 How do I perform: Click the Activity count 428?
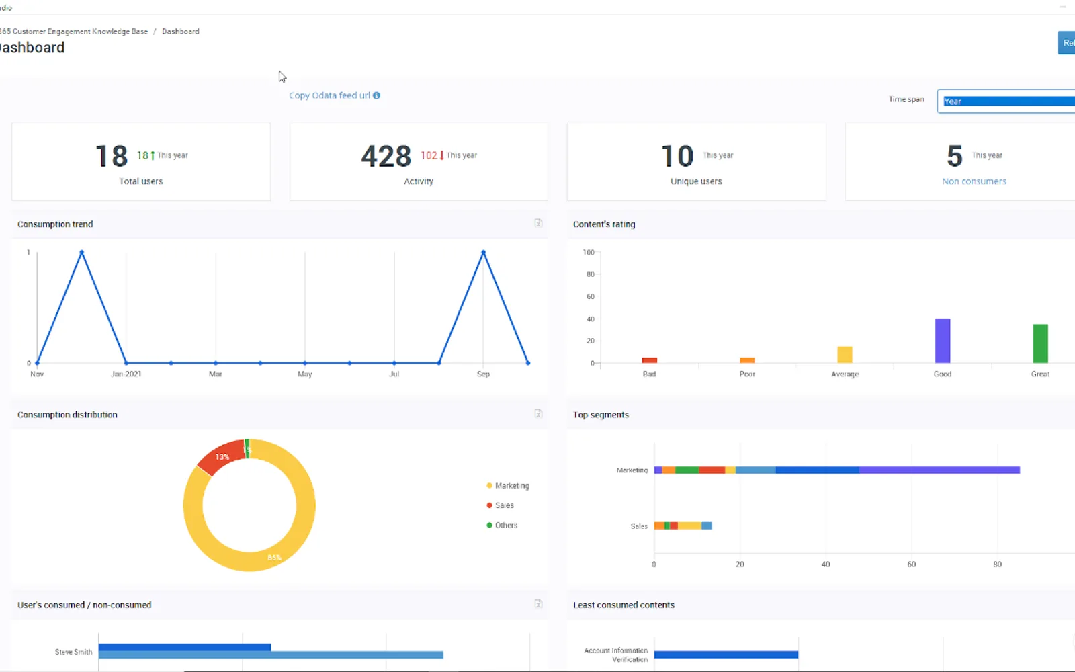(386, 156)
